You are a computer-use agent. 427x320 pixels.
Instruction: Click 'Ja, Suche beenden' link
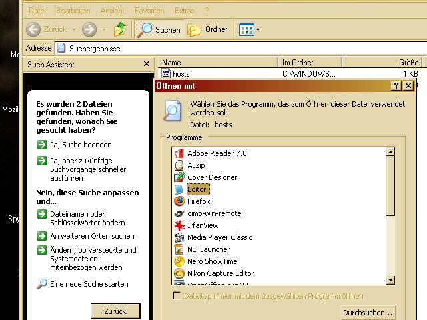81,145
